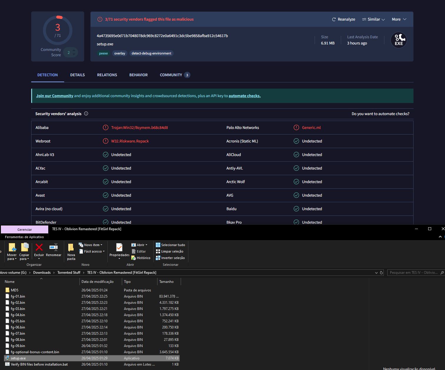The width and height of the screenshot is (445, 370).
Task: Open the COMMUNITY tab
Action: (x=175, y=75)
